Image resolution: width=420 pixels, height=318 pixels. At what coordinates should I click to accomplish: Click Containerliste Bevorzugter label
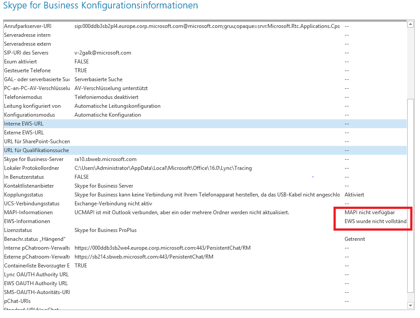pyautogui.click(x=37, y=266)
